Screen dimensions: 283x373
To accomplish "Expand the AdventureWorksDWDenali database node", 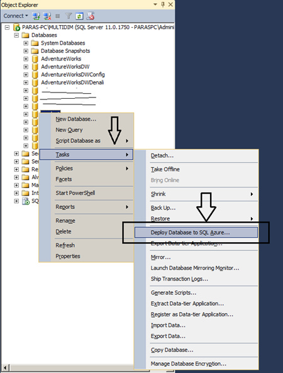I will tap(26, 82).
